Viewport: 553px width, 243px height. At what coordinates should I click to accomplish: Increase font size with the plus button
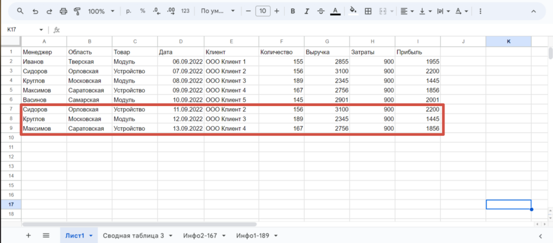click(276, 11)
